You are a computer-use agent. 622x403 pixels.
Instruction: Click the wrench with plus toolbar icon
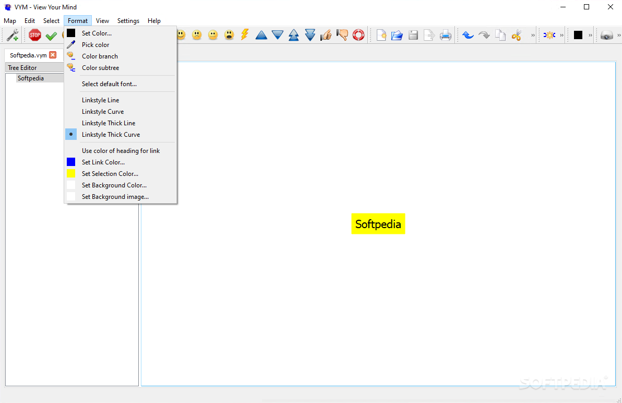(13, 35)
